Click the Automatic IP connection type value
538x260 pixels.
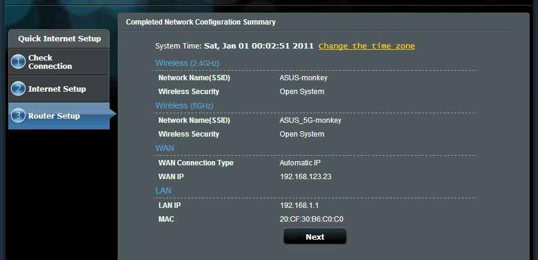click(x=300, y=163)
